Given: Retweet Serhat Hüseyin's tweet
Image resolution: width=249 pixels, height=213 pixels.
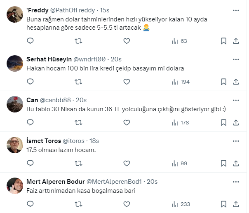Looking at the screenshot, I should coord(78,82).
